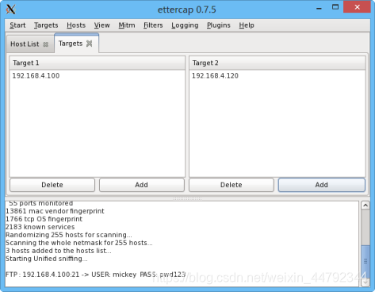Screen dimensions: 375x292
Task: Click the '1766 tcp OS fingerprint' log line
Action: (x=44, y=219)
